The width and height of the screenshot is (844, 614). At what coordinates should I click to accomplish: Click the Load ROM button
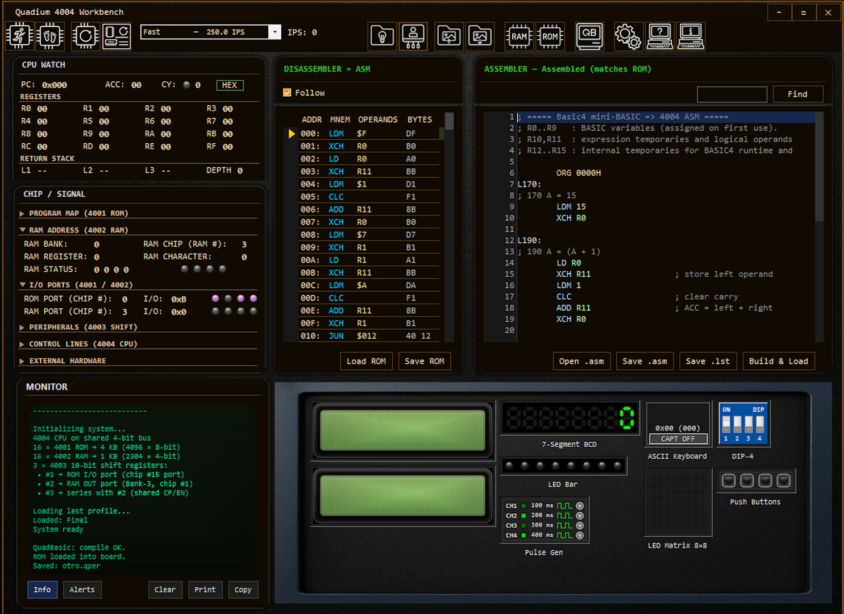tap(366, 361)
